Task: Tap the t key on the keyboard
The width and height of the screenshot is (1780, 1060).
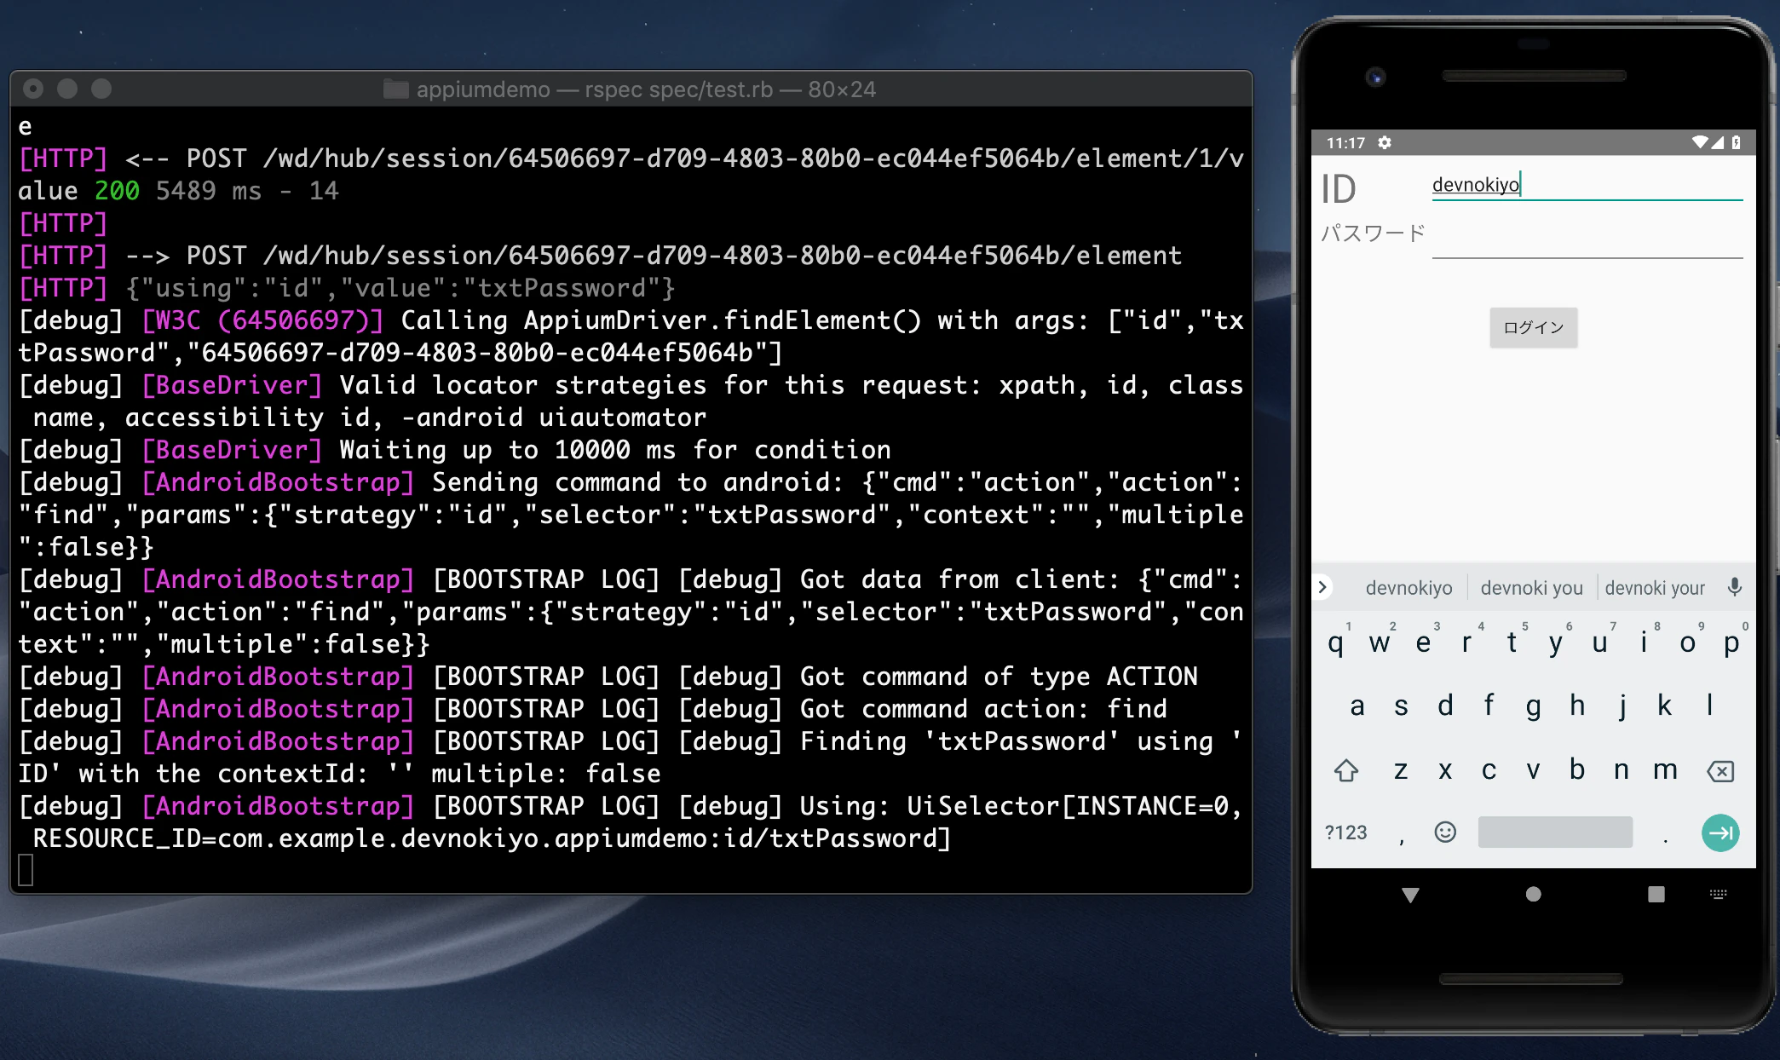Action: pos(1512,642)
